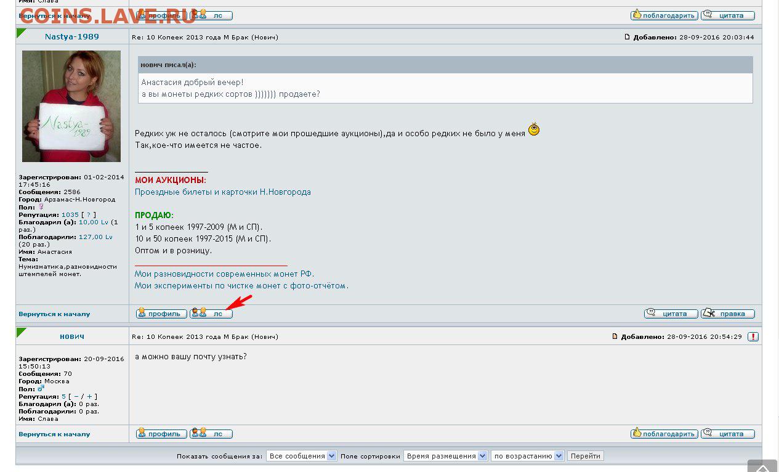Image resolution: width=779 pixels, height=472 pixels.
Task: Click text 1 и 5 копеек 1997-2009
Action: (x=198, y=227)
